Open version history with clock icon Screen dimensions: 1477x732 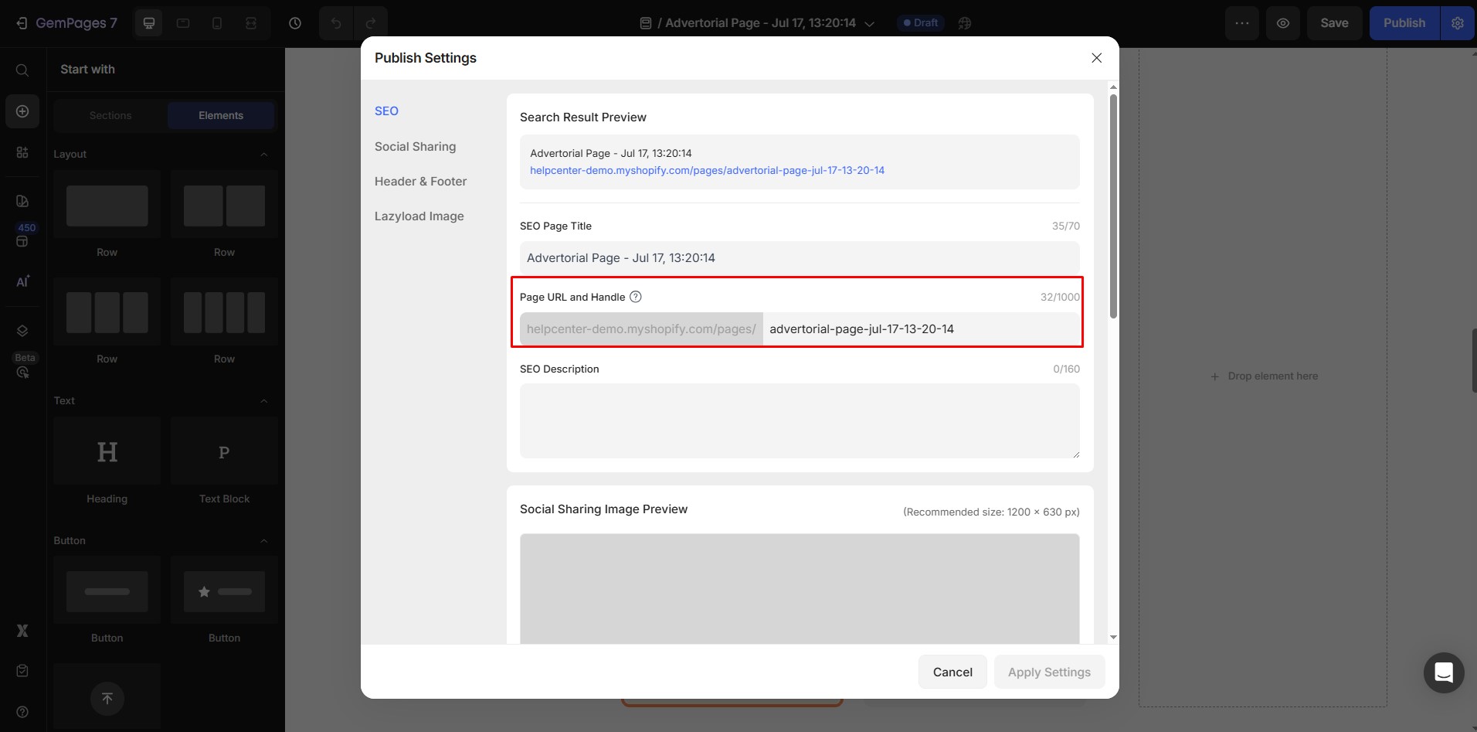pyautogui.click(x=295, y=23)
